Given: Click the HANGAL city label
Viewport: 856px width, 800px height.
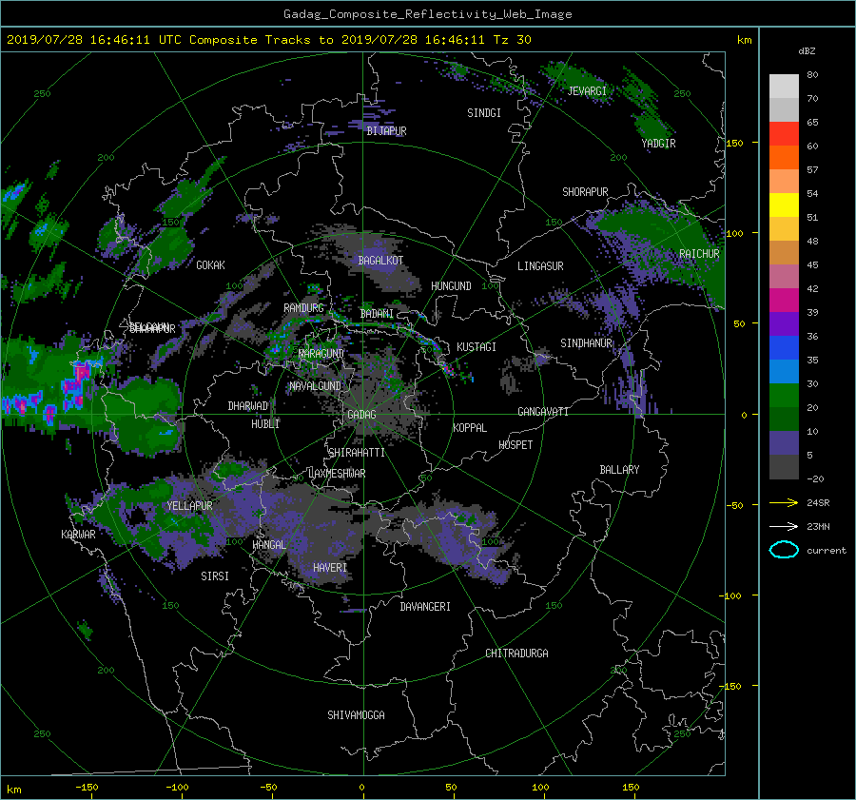Looking at the screenshot, I should point(269,545).
